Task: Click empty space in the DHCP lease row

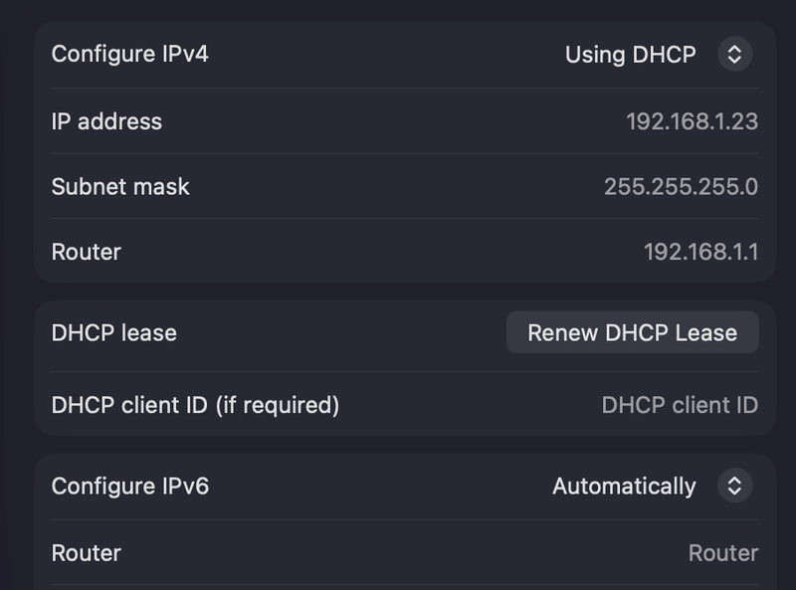Action: (x=338, y=332)
